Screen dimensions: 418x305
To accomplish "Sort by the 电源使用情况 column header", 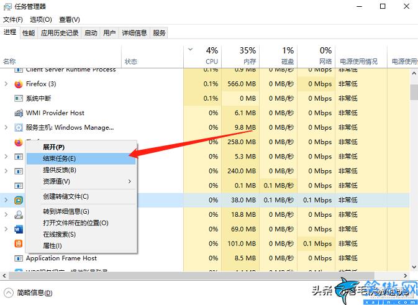I will pos(361,57).
